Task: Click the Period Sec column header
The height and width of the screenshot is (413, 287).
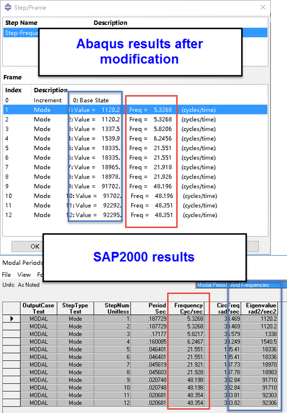Action: (149, 309)
